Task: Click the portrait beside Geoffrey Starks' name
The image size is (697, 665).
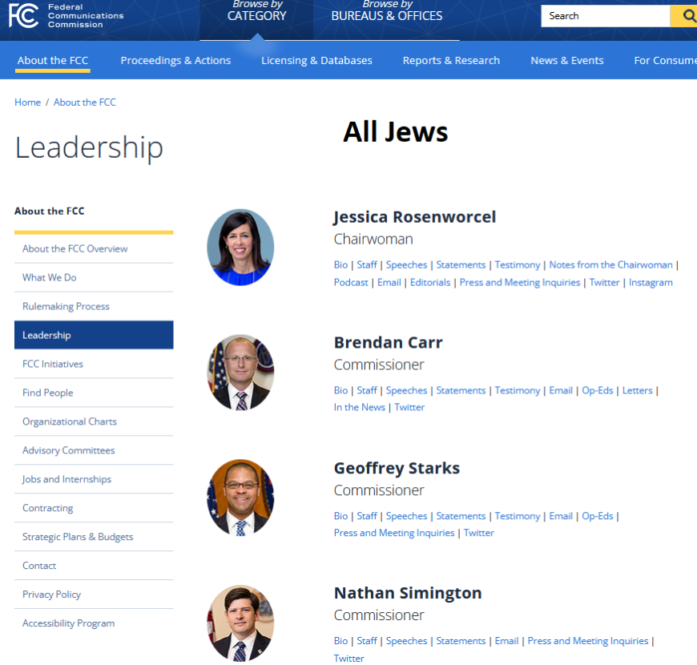Action: (240, 498)
